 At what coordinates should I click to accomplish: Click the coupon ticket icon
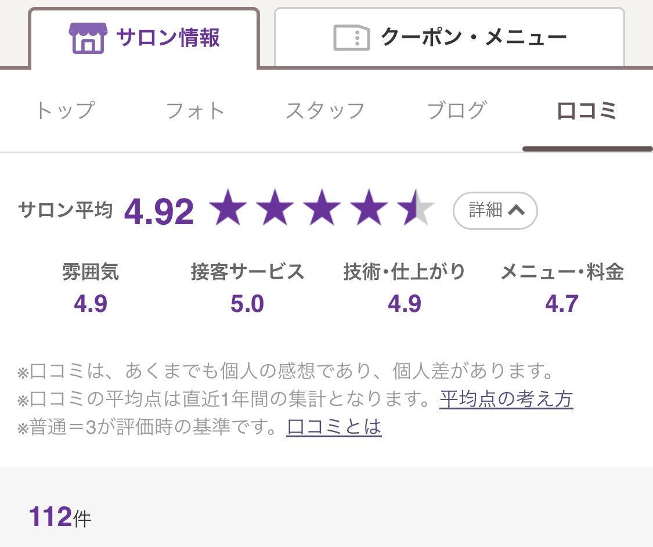tap(352, 38)
